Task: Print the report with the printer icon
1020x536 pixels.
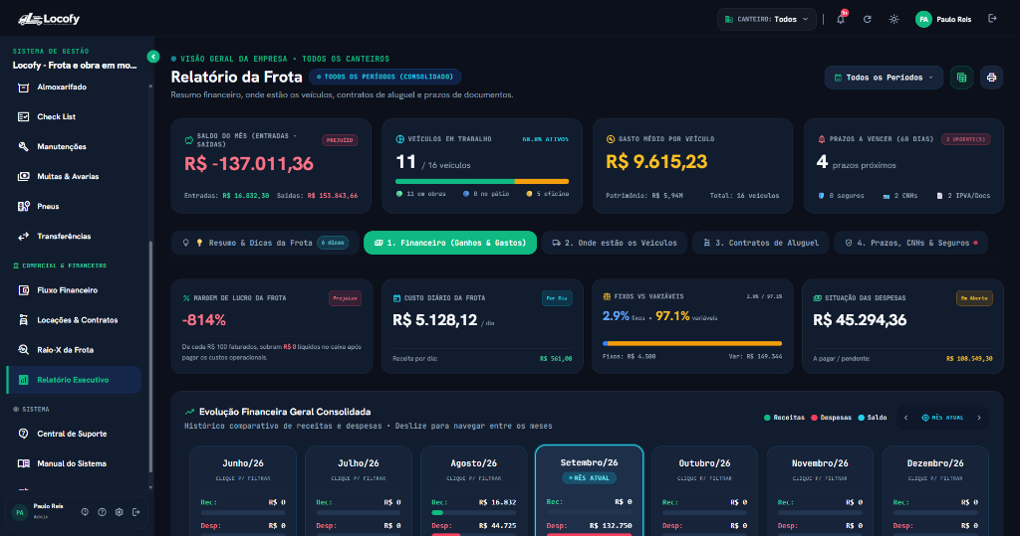Action: pyautogui.click(x=991, y=78)
